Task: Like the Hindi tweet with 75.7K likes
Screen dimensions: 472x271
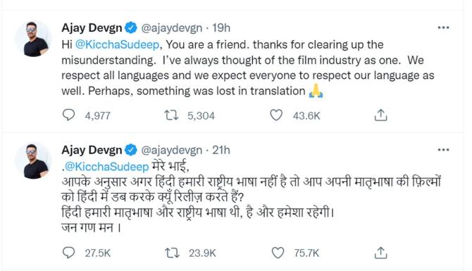Action: (278, 253)
